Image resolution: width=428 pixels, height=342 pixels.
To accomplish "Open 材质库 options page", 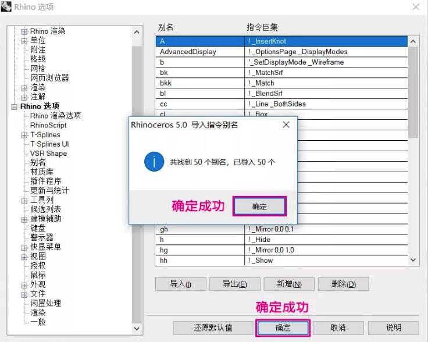I will coord(42,172).
